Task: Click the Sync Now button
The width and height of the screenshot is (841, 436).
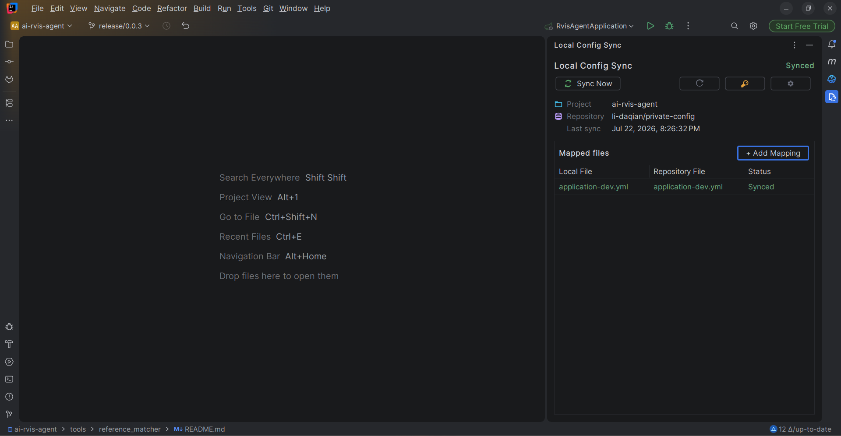Action: (x=588, y=84)
